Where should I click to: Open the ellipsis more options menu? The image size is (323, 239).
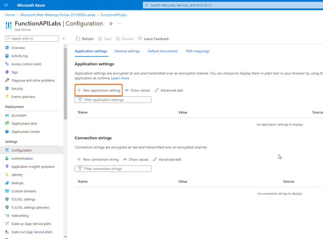[119, 24]
